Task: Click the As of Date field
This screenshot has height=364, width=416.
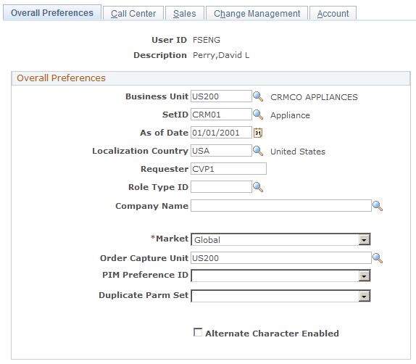Action: [x=221, y=133]
